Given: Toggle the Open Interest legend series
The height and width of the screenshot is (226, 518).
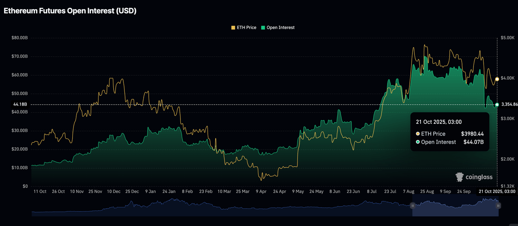Looking at the screenshot, I should tap(278, 28).
